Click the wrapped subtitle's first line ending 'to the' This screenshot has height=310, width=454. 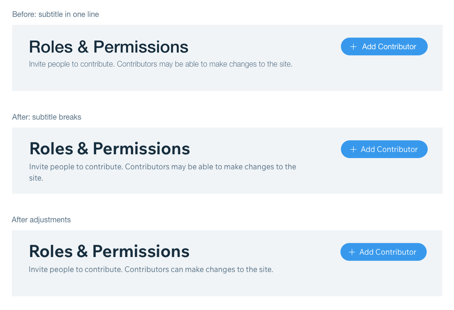(162, 166)
